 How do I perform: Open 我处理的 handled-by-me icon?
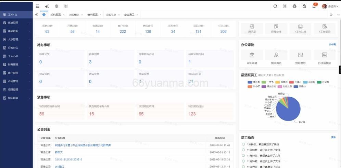point(300,55)
